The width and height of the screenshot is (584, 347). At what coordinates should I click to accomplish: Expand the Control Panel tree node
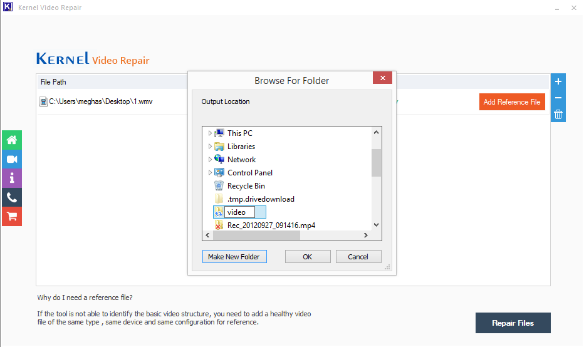coord(210,173)
